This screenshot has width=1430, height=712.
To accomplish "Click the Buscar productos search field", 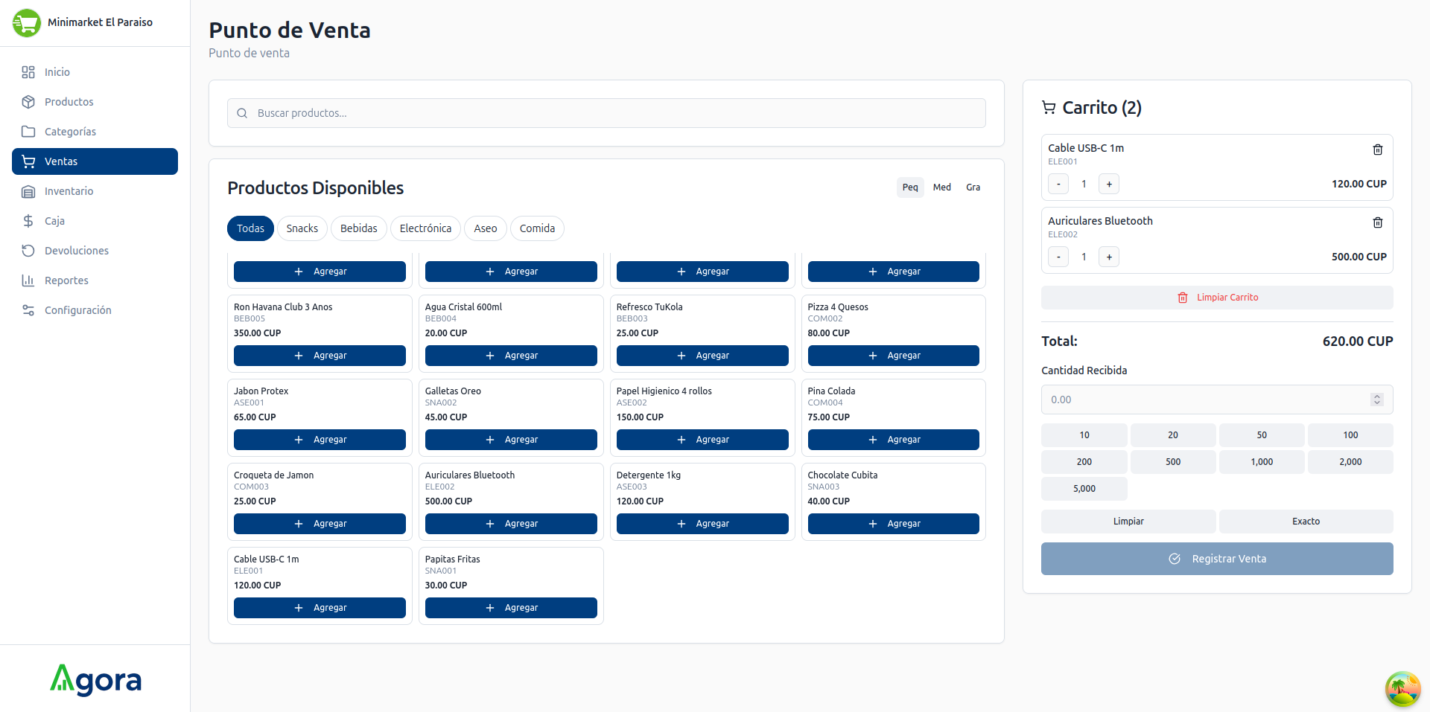I will [x=606, y=113].
